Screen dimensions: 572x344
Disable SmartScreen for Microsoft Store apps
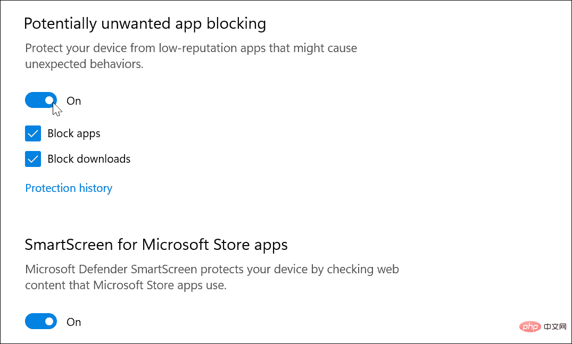tap(41, 321)
